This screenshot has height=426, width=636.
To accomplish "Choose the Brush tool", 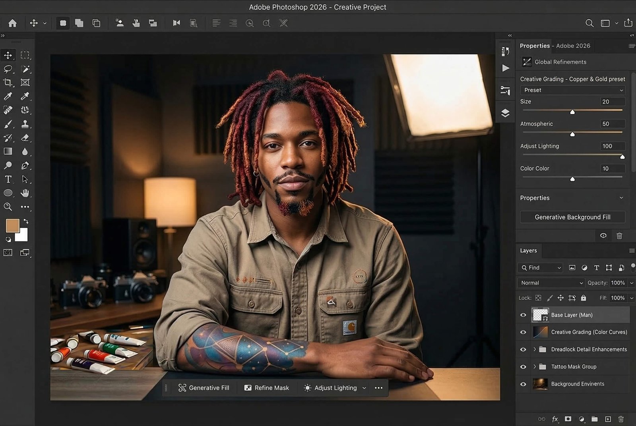I will click(8, 124).
